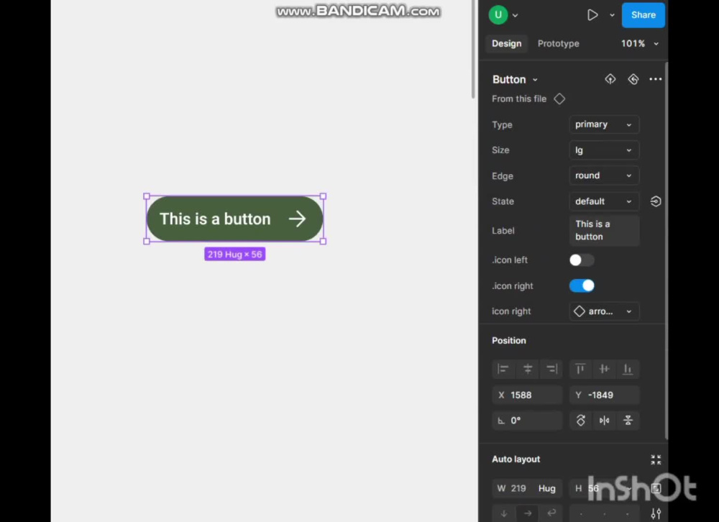Switch to the Prototype tab
The image size is (719, 522).
[x=558, y=44]
